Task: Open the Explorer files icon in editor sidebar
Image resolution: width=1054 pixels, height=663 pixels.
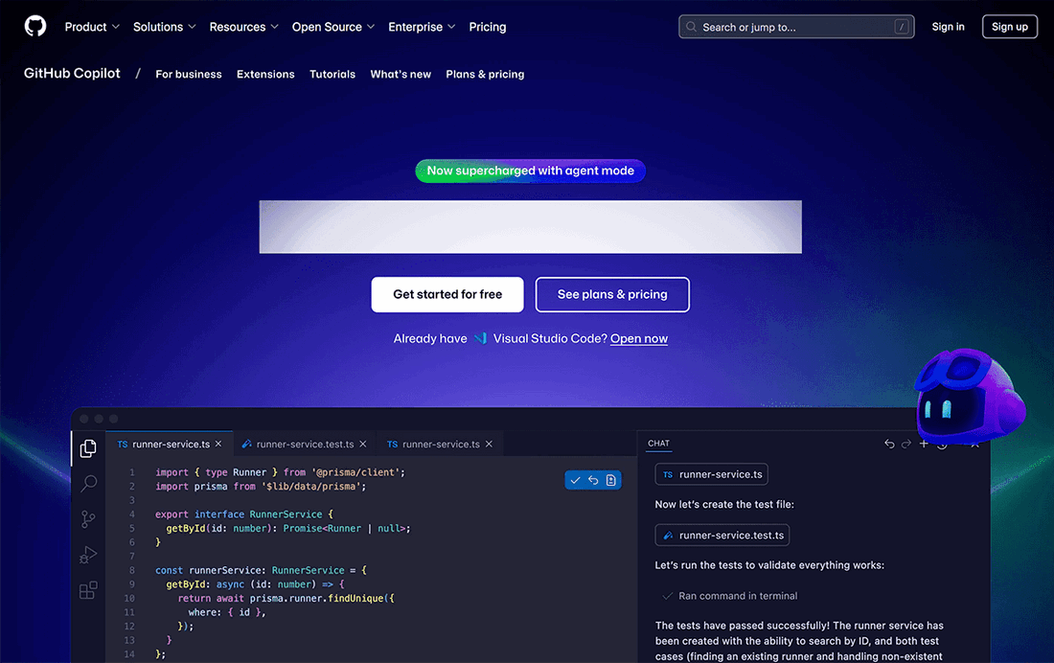Action: pos(88,448)
